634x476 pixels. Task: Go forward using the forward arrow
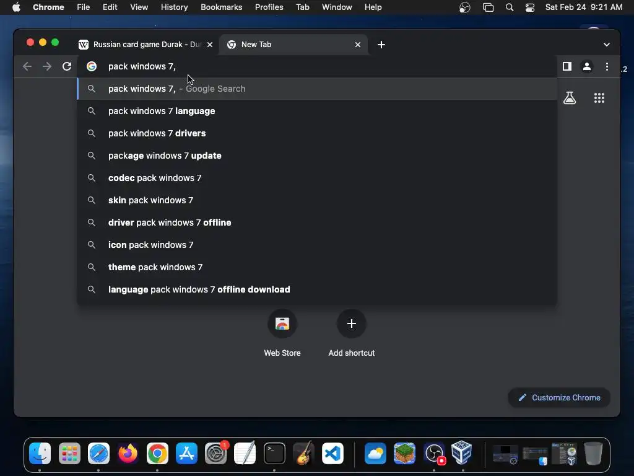47,66
